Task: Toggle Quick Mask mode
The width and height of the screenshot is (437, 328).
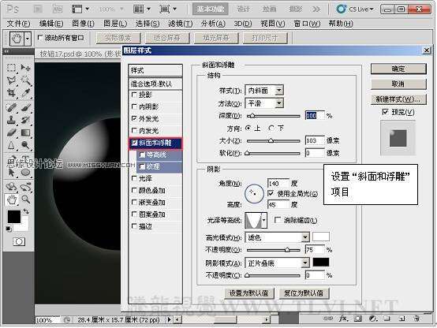Action: click(x=19, y=241)
